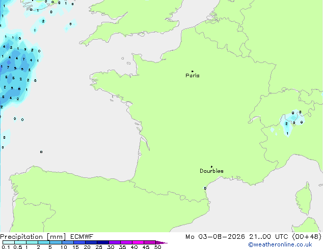Screen dimensions: 323x249
Task: Click the '(00+48)' forecast offset text
Action: click(x=307, y=237)
